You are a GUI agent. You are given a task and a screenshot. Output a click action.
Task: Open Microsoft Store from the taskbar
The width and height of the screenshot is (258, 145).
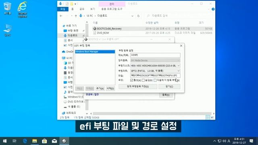click(44, 141)
